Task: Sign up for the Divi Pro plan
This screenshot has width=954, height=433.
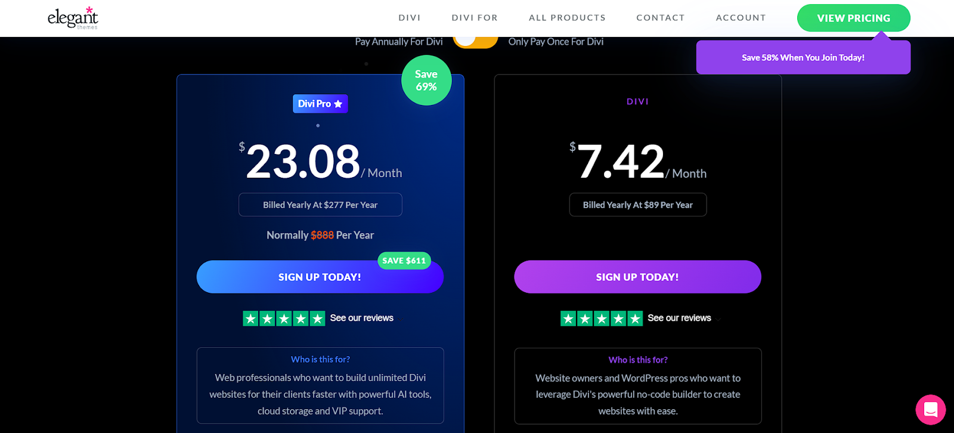Action: (x=320, y=277)
